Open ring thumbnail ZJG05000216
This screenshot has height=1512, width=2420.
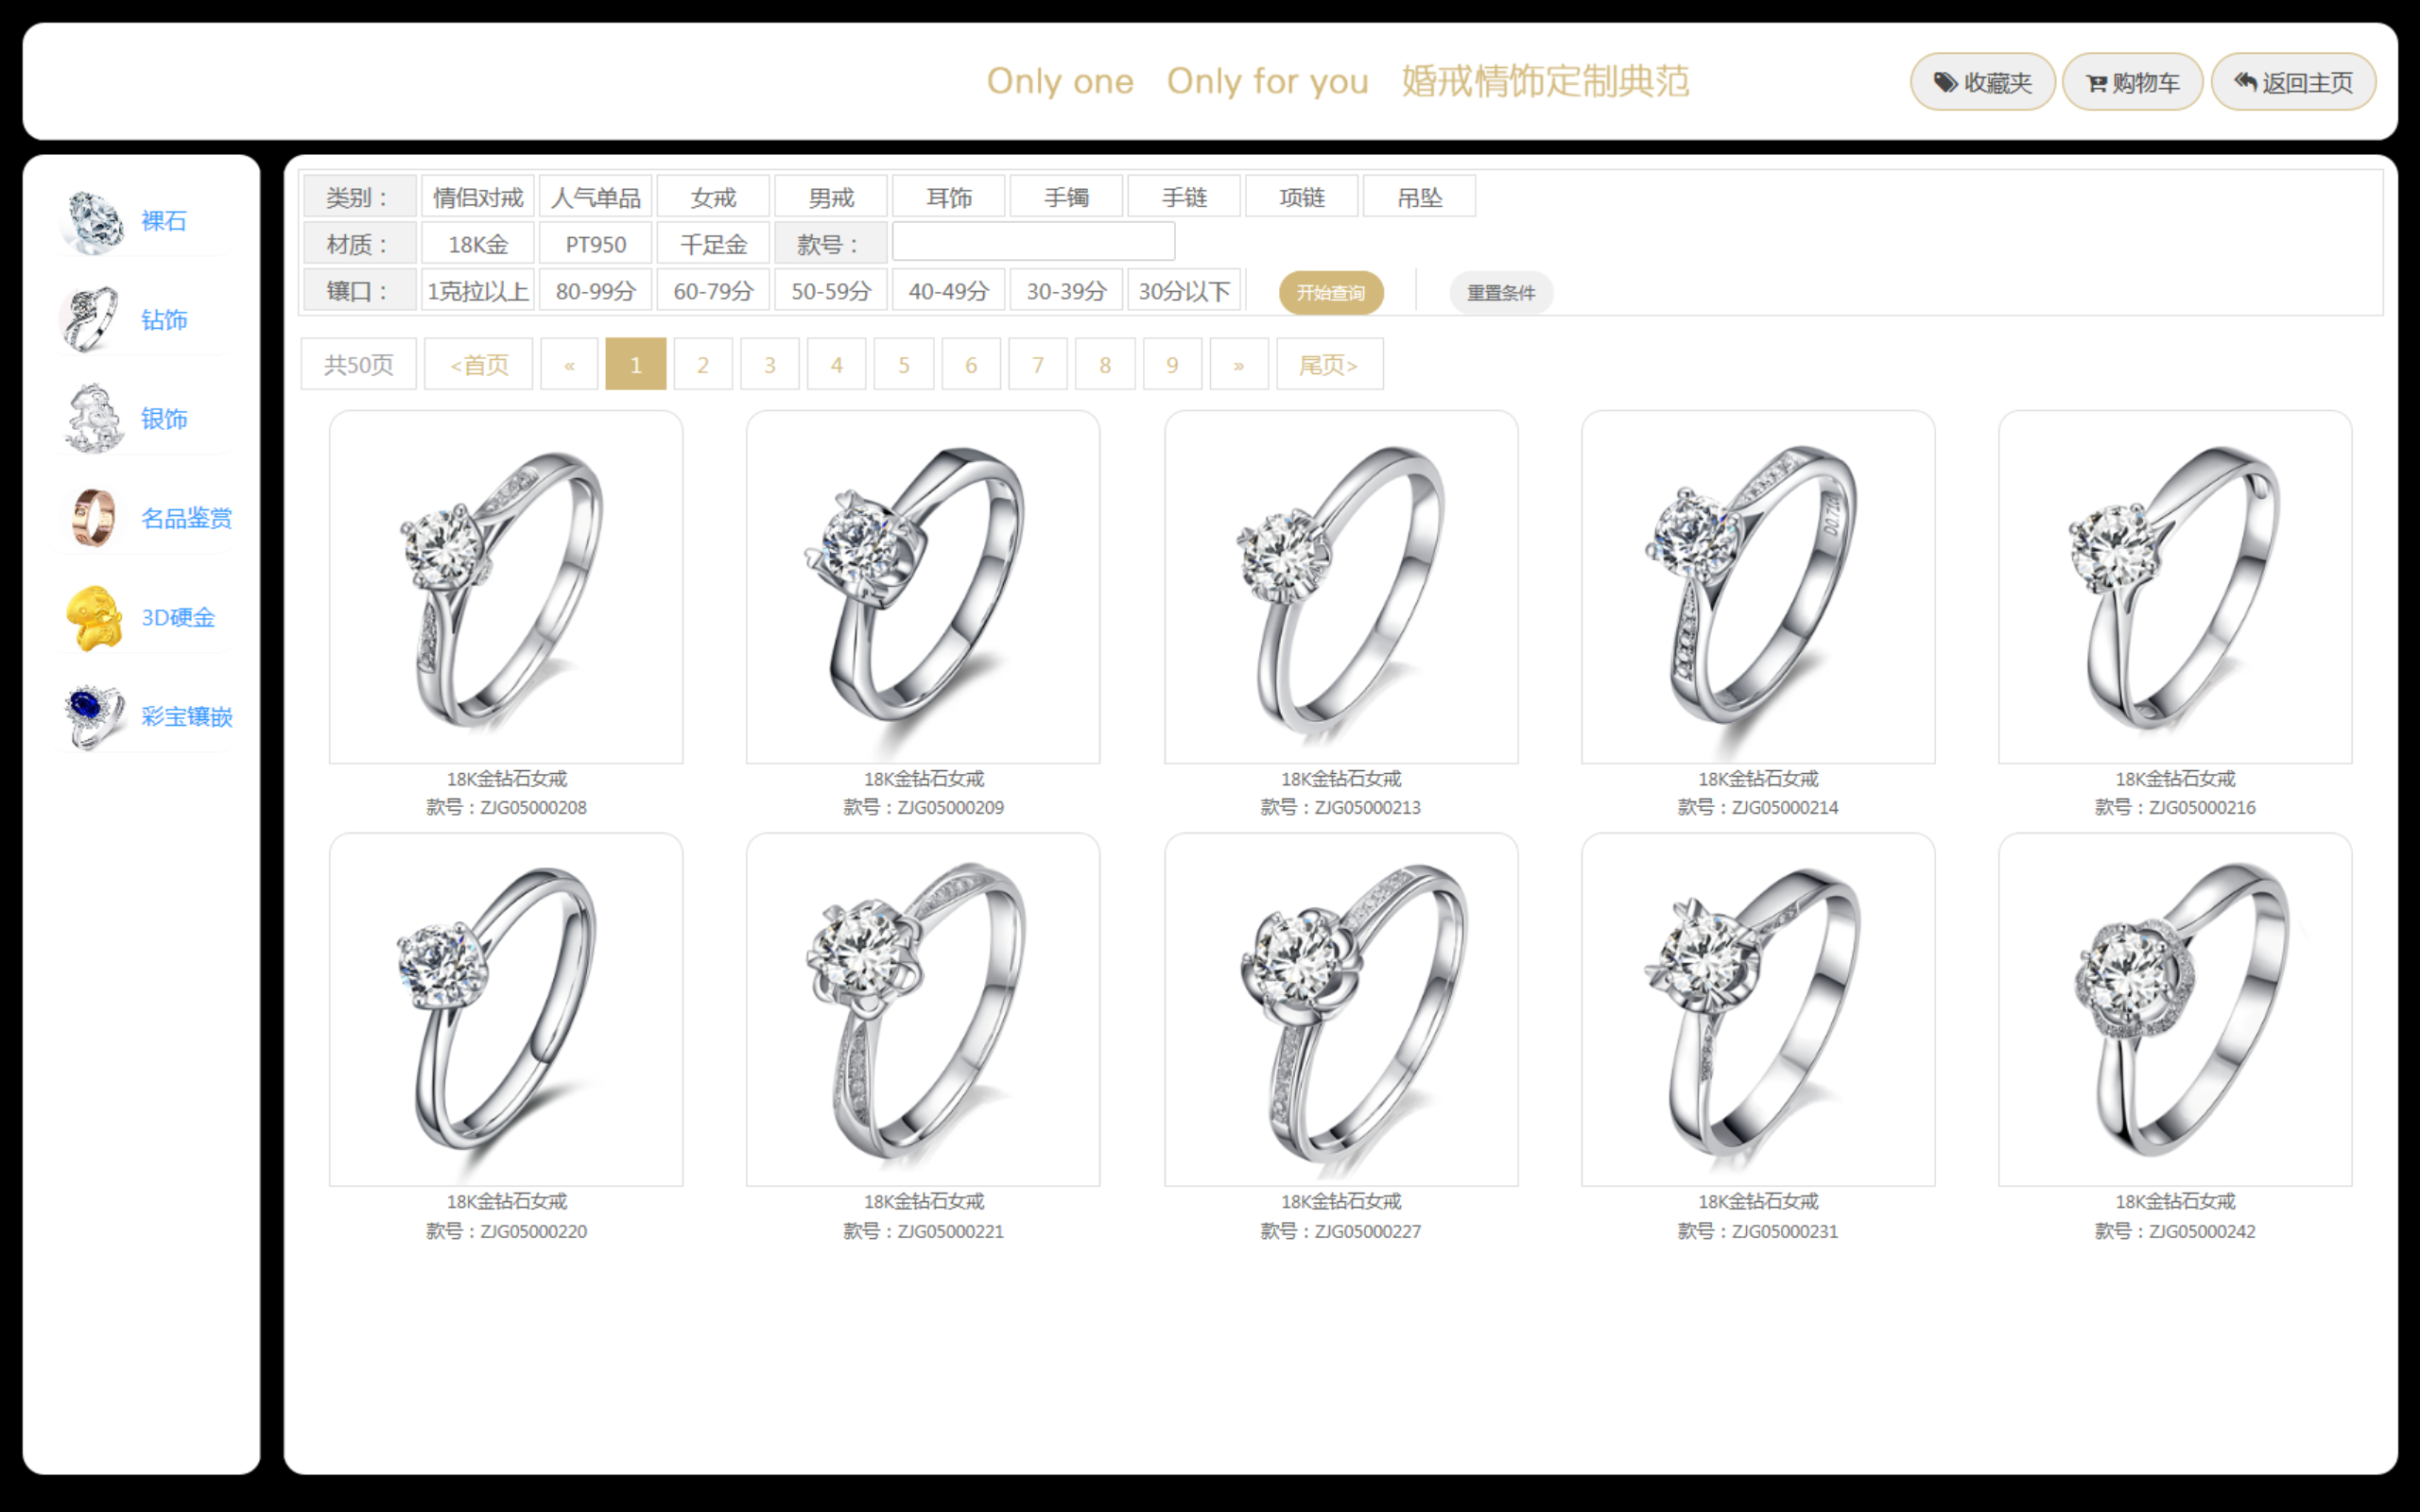coord(2175,587)
